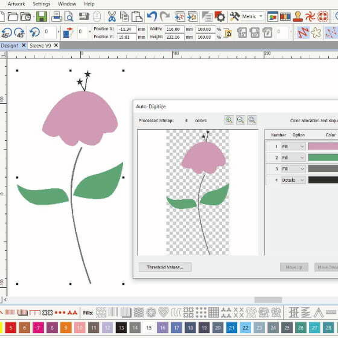Click the pink color bar for row 1
This screenshot has width=338, height=338.
click(x=323, y=146)
